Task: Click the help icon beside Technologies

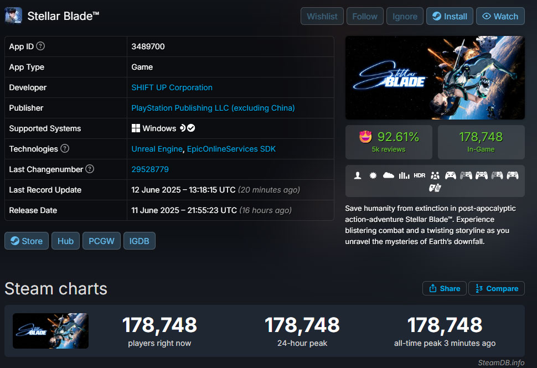Action: tap(65, 149)
